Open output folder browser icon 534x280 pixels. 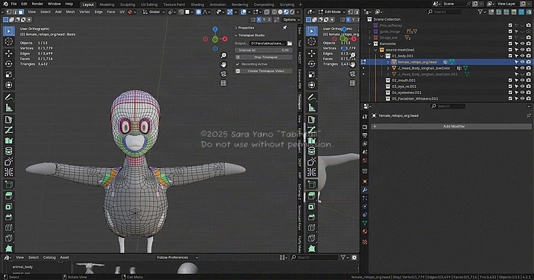click(290, 43)
